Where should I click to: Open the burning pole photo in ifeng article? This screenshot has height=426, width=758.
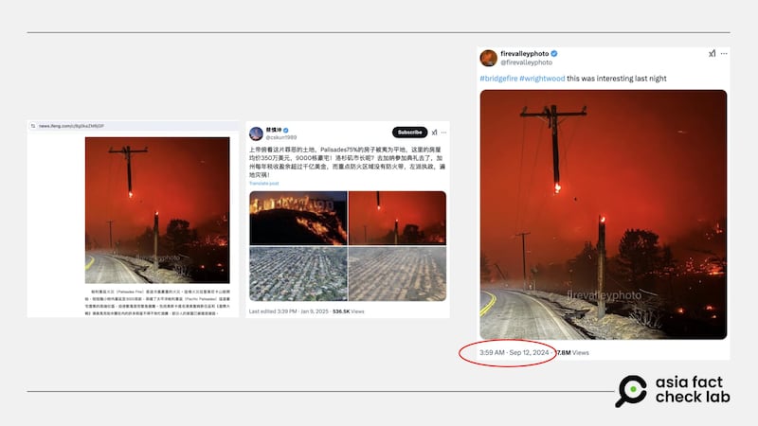tap(157, 210)
